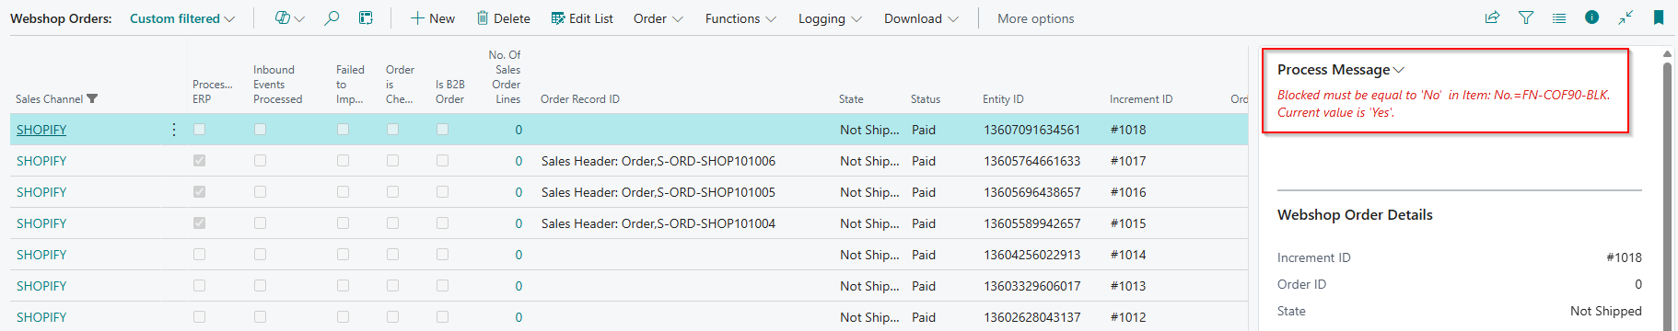Click the No. Of Sales Order Lines header
Image resolution: width=1678 pixels, height=331 pixels.
pyautogui.click(x=505, y=77)
